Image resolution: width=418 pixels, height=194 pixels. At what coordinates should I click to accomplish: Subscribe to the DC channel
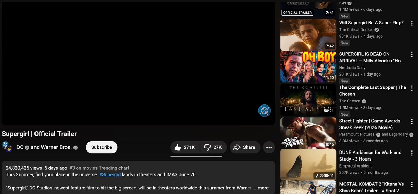coord(102,147)
